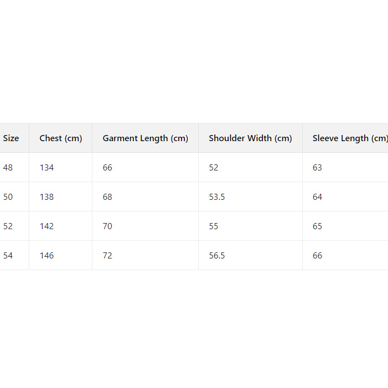This screenshot has width=388, height=388.
Task: Select size 50 cell
Action: tap(8, 197)
